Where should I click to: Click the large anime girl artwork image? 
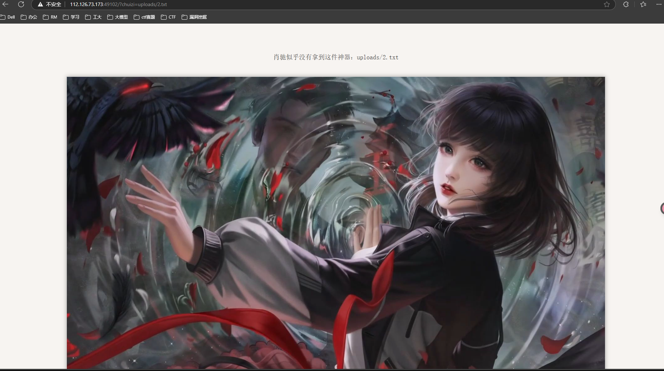(336, 223)
